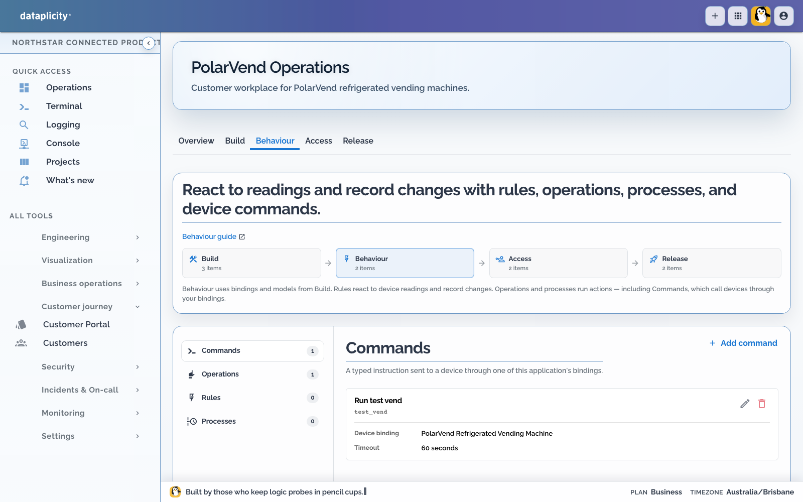803x502 pixels.
Task: Expand the Settings tools group
Action: click(x=90, y=436)
